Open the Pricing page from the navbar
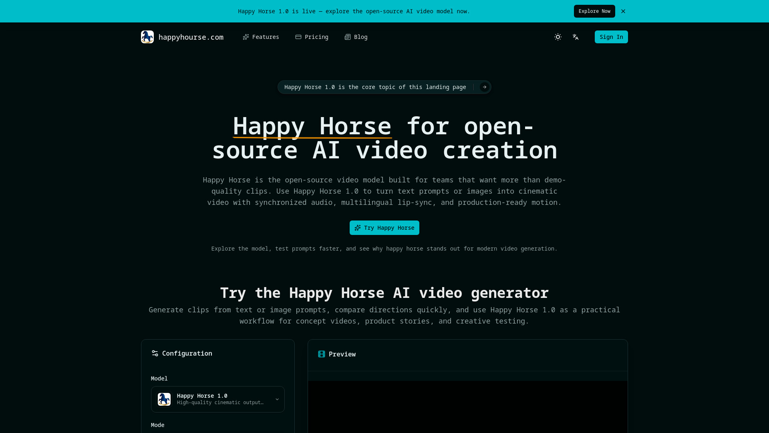This screenshot has height=433, width=769. (316, 37)
